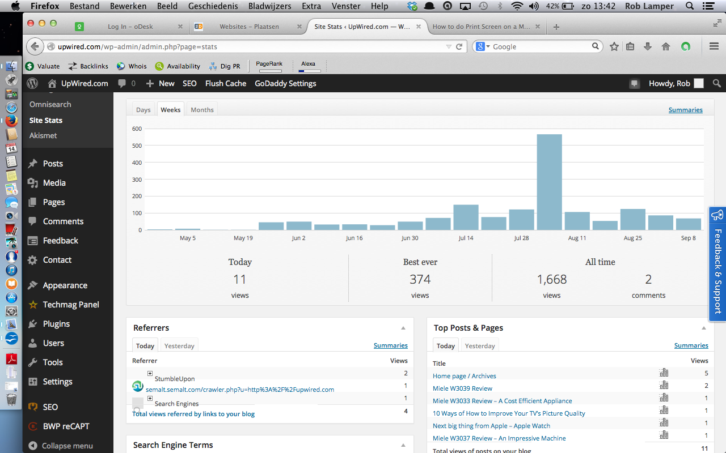Open the URL bar history dropdown

pos(449,47)
